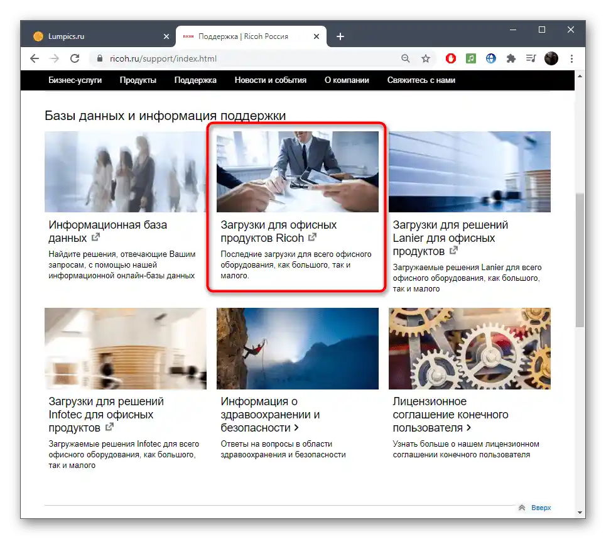606x539 pixels.
Task: Open the Поддержка menu
Action: click(195, 80)
